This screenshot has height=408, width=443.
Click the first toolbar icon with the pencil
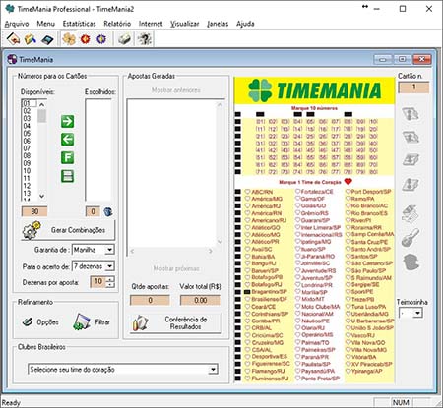(13, 39)
